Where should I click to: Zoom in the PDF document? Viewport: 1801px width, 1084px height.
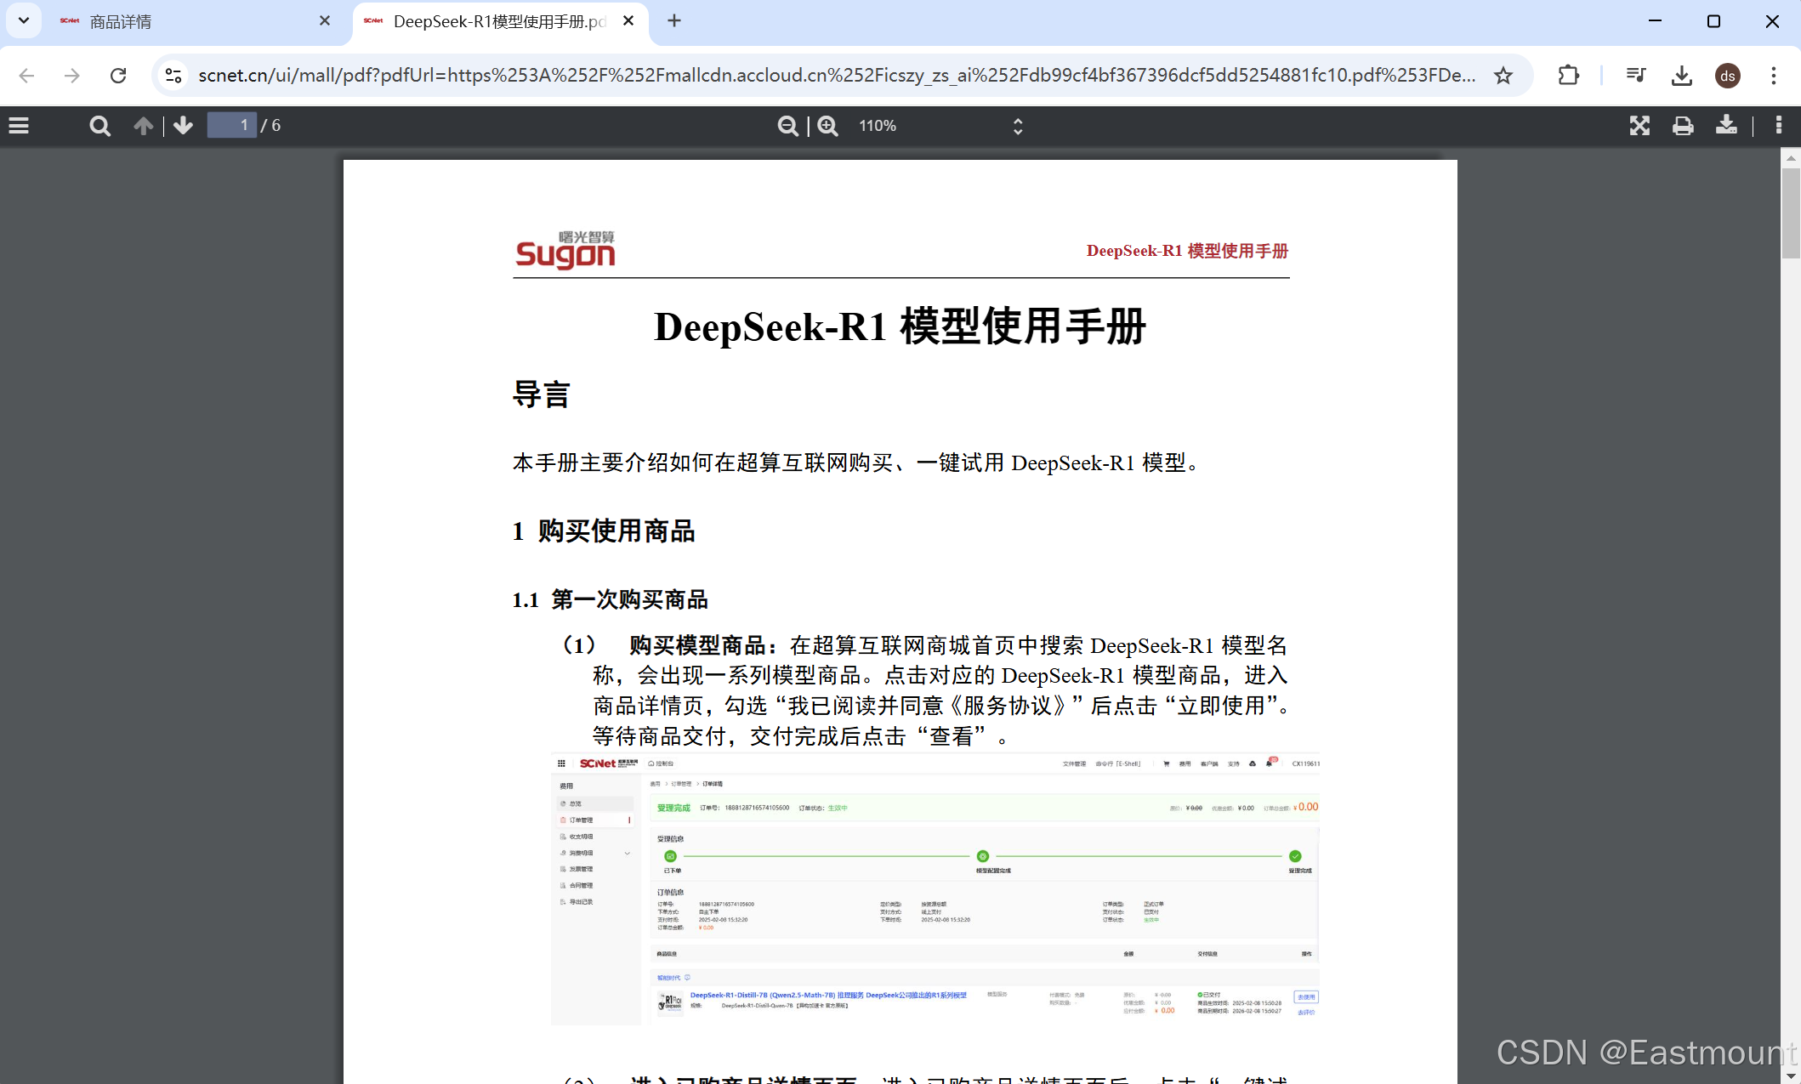828,126
